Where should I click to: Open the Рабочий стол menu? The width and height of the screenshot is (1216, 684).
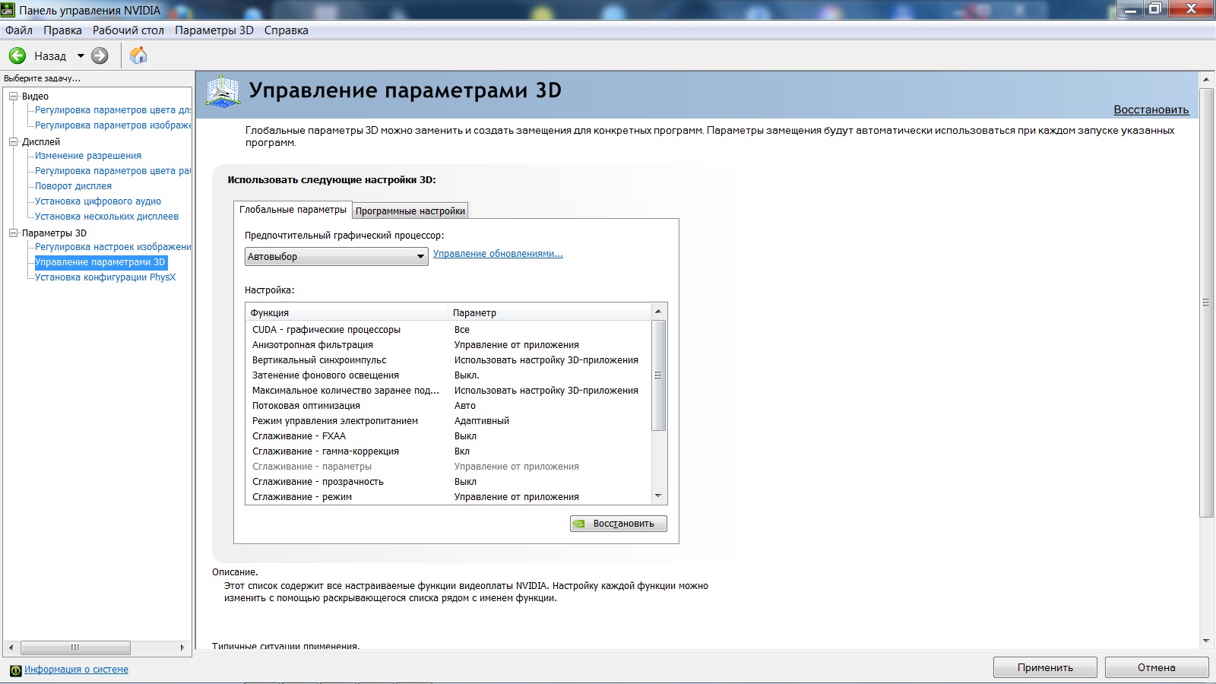pos(128,30)
